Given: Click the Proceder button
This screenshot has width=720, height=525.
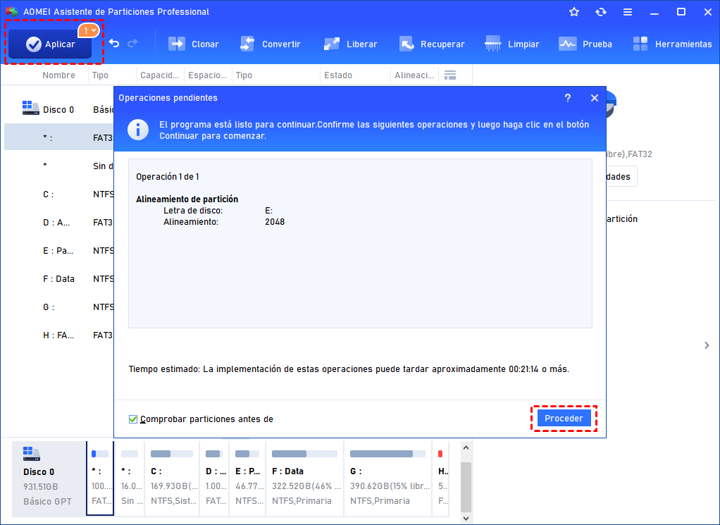Looking at the screenshot, I should [564, 419].
